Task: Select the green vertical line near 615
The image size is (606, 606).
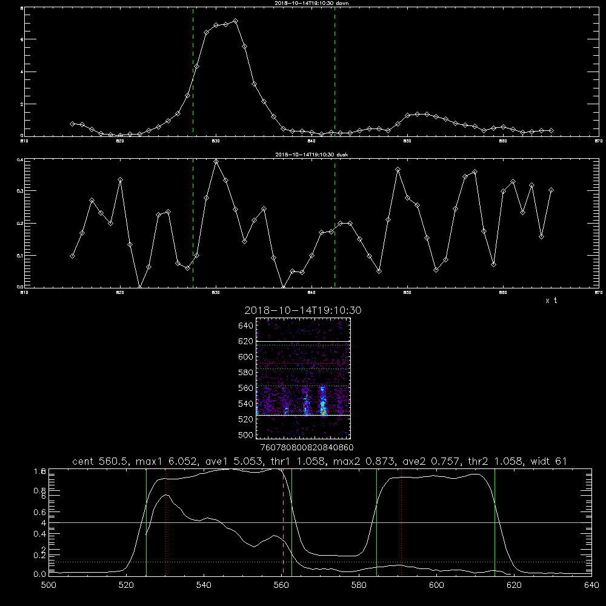Action: [494, 522]
